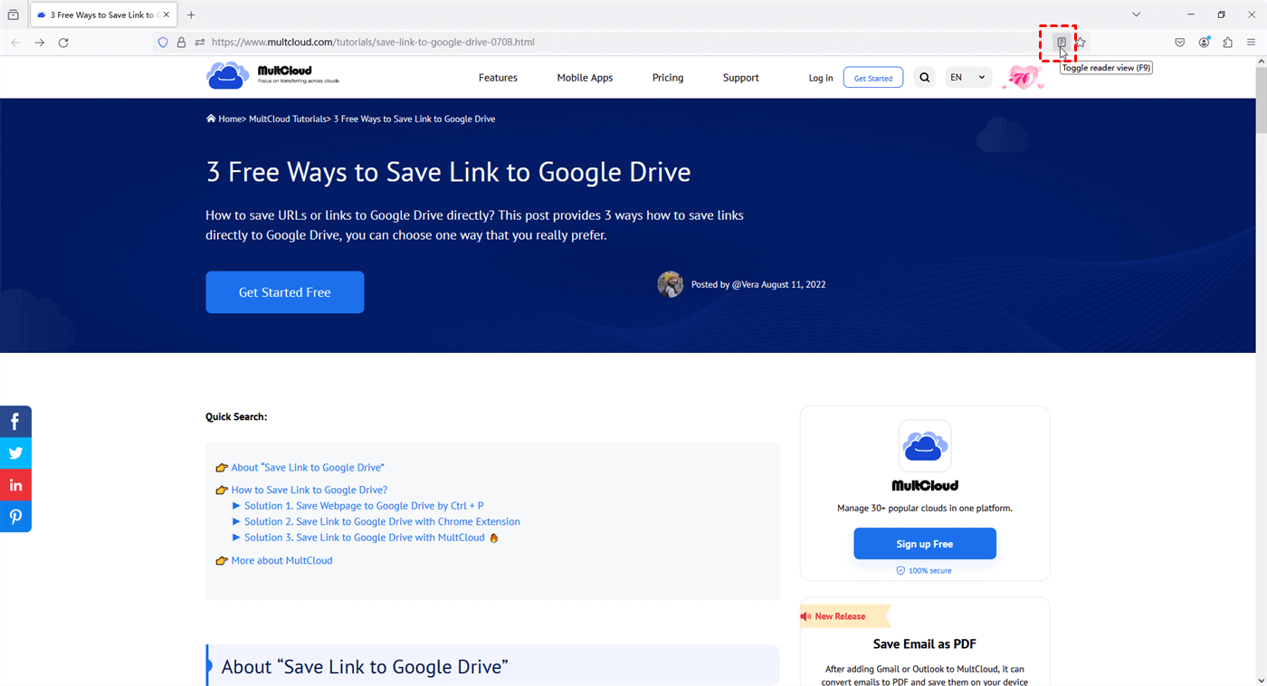Go back to the previous page
Screen dimensions: 1267x686
[15, 43]
